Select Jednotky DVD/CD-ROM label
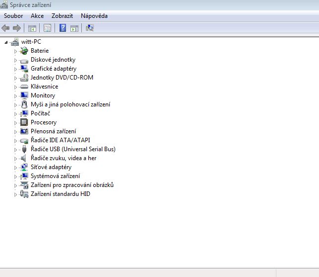 [x=62, y=78]
